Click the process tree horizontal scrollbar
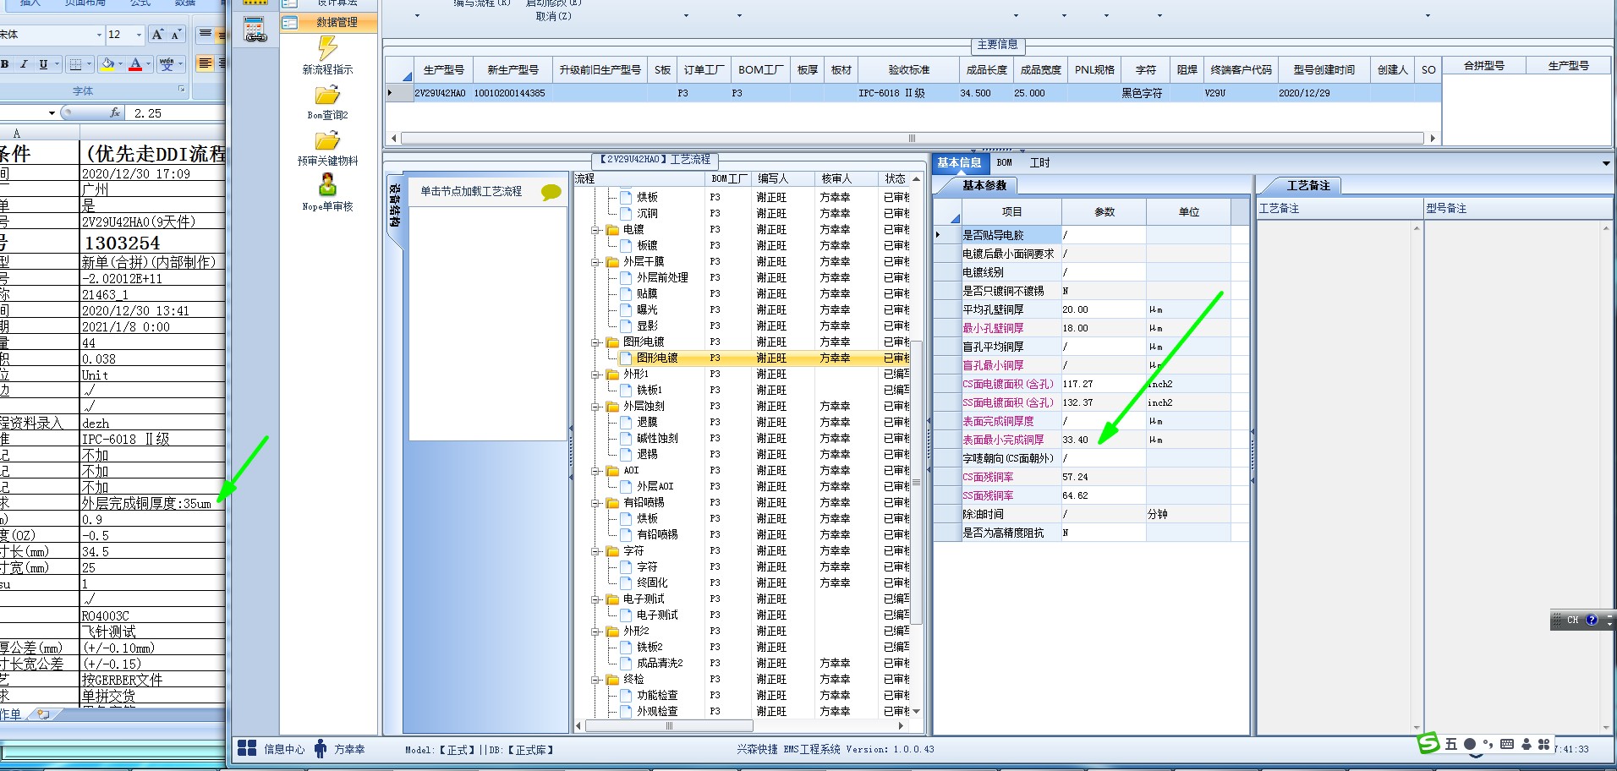Image resolution: width=1617 pixels, height=771 pixels. pos(668,725)
